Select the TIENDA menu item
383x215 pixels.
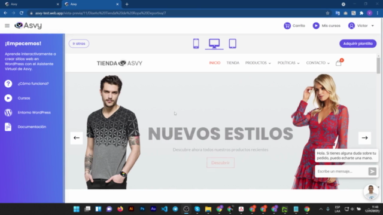pyautogui.click(x=233, y=63)
